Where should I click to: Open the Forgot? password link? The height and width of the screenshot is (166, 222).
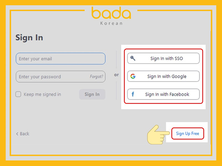(x=96, y=77)
